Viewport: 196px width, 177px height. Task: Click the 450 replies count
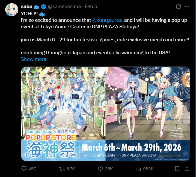tap(32, 169)
